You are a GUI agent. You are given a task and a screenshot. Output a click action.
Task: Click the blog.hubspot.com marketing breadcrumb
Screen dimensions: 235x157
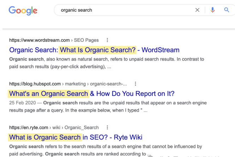click(68, 84)
